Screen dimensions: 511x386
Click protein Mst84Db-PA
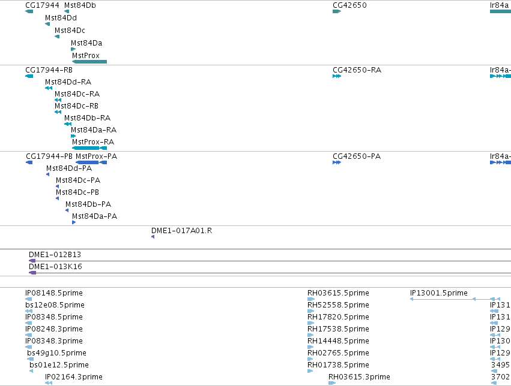click(x=88, y=204)
